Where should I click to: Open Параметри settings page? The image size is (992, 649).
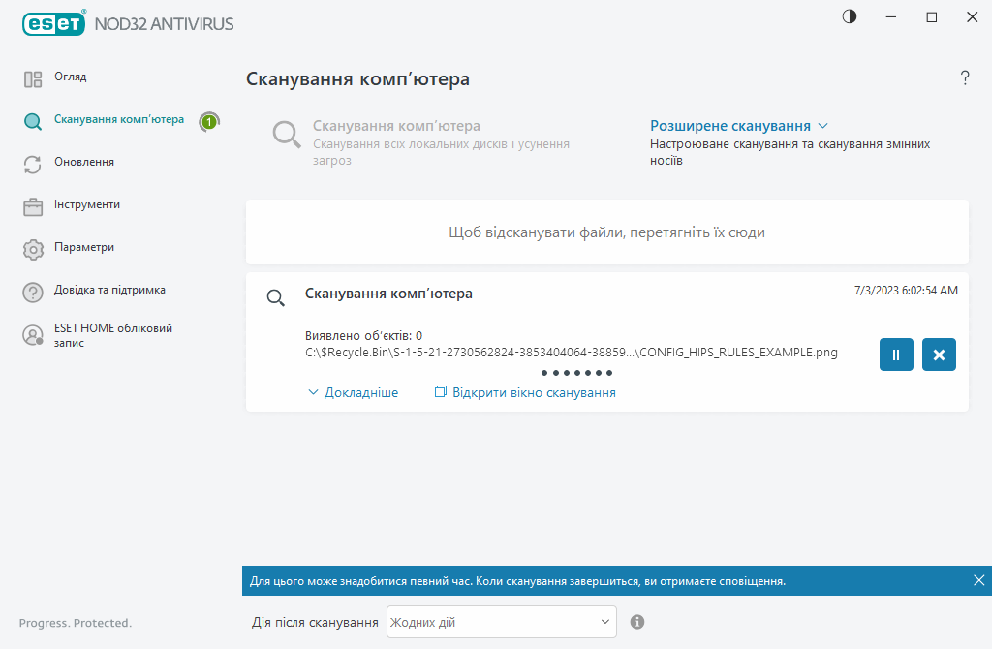(83, 248)
